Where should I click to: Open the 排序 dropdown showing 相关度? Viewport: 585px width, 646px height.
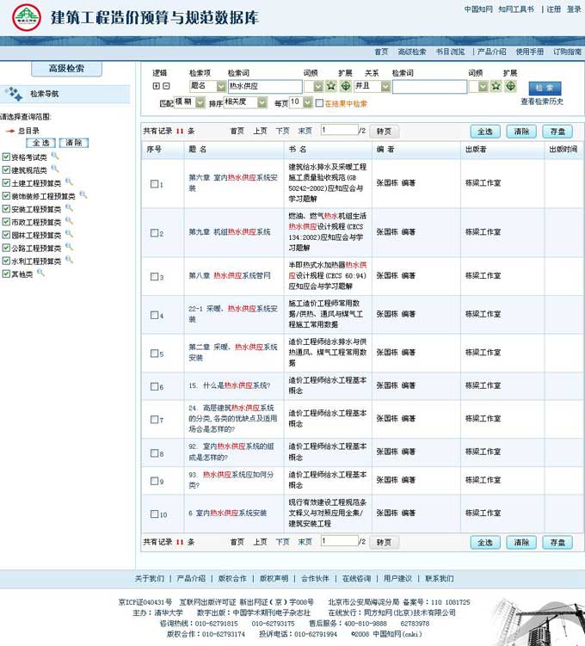click(x=246, y=102)
